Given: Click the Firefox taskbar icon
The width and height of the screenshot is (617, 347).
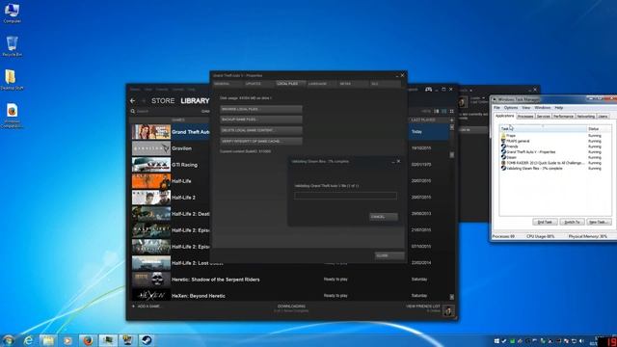Looking at the screenshot, I should [88, 340].
